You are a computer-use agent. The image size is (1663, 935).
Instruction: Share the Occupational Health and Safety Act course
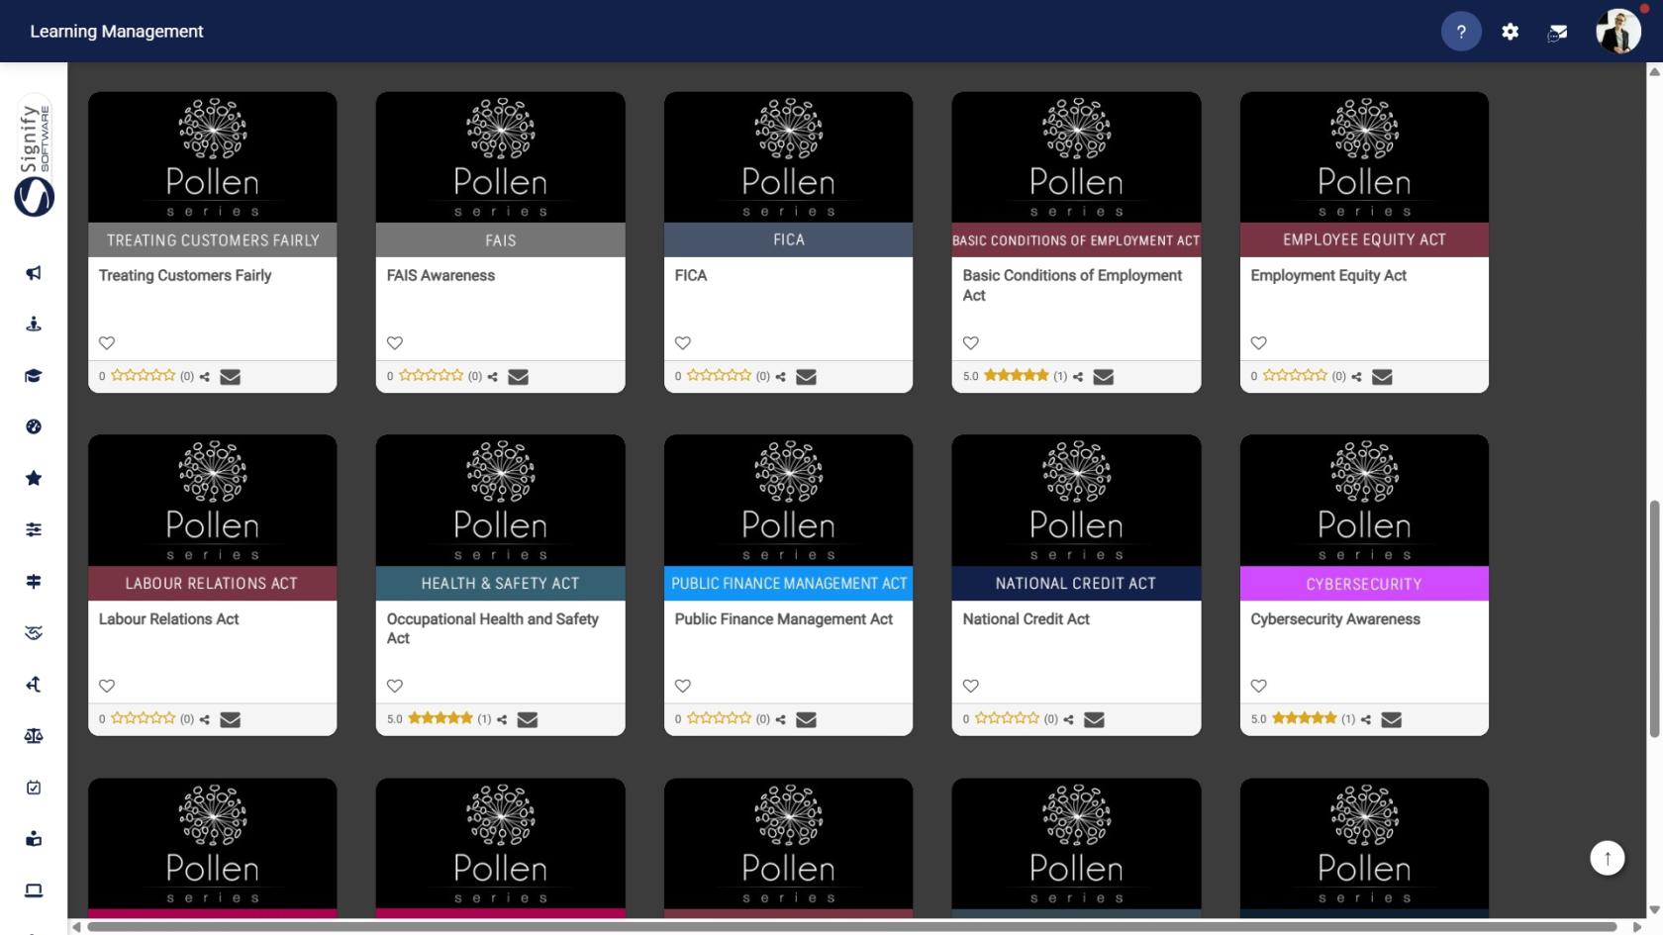click(502, 720)
